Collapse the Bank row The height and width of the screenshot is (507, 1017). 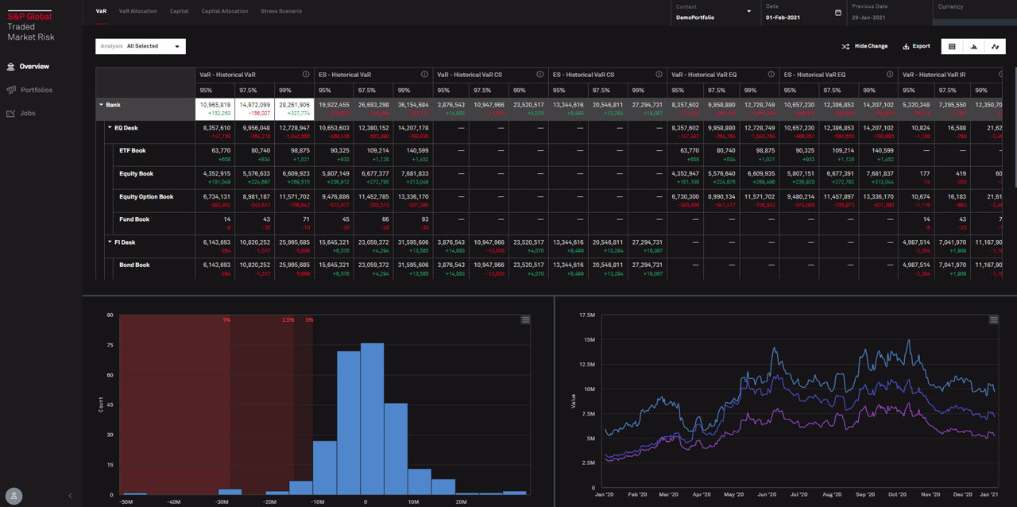point(101,105)
